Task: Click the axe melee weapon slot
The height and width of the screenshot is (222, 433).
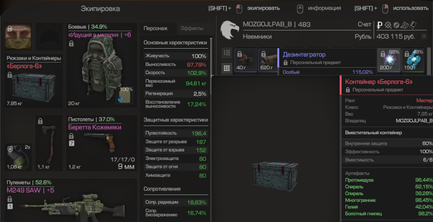Action: [x=49, y=143]
